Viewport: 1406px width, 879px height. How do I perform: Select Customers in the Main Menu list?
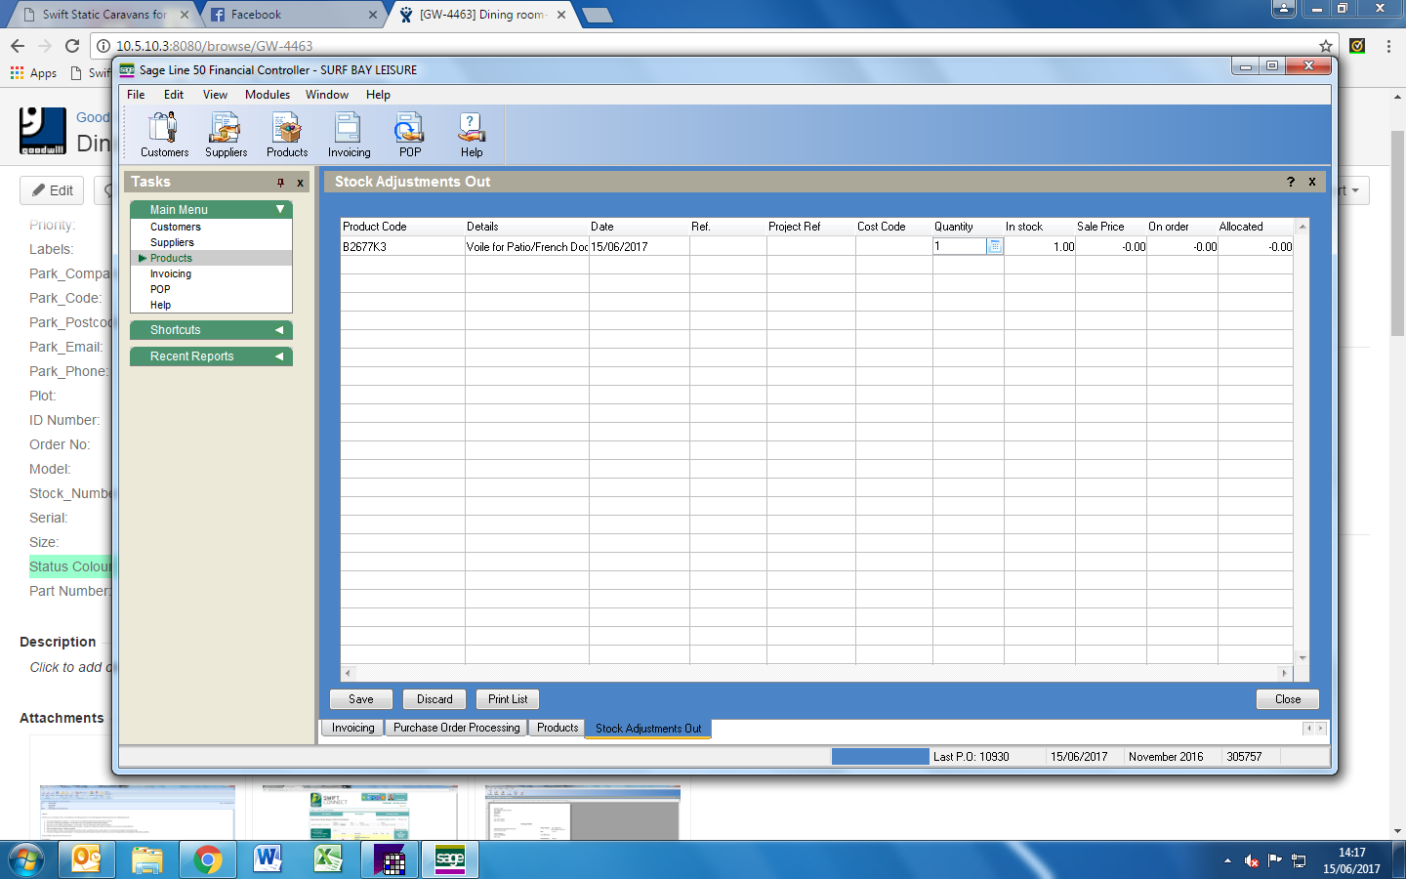tap(176, 227)
